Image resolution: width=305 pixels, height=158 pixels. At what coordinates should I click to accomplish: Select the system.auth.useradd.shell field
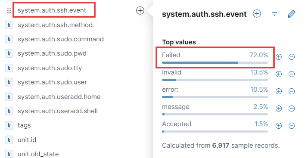(58, 111)
